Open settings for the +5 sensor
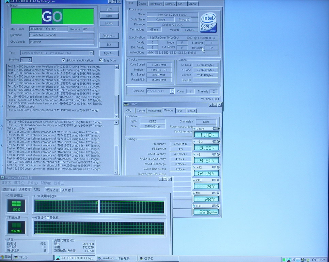The image size is (329, 262). [215, 154]
